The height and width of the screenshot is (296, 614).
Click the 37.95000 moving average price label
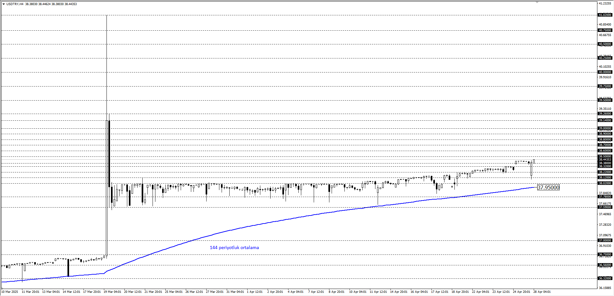[x=548, y=187]
